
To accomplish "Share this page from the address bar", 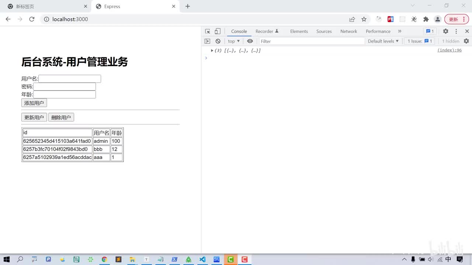I will pyautogui.click(x=352, y=19).
